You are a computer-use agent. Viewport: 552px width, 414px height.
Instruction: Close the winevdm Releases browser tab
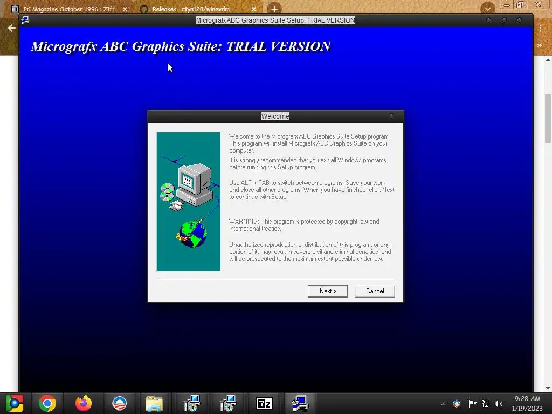pos(254,9)
